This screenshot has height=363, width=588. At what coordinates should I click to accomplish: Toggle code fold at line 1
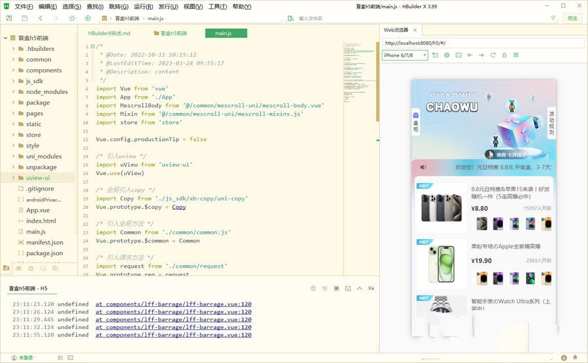tap(92, 46)
